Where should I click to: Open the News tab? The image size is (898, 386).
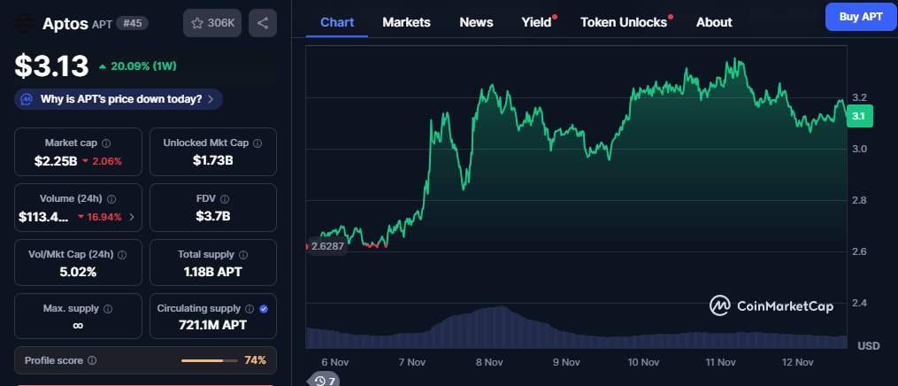tap(477, 22)
